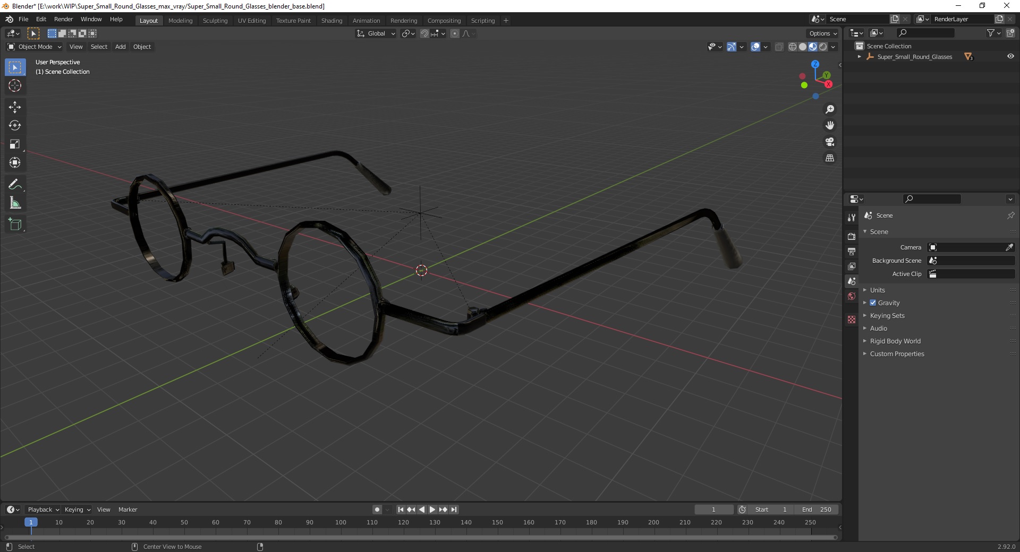Open the Object Mode dropdown

(34, 47)
